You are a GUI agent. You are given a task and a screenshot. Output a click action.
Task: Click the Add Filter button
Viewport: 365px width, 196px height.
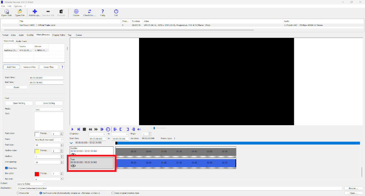11,67
